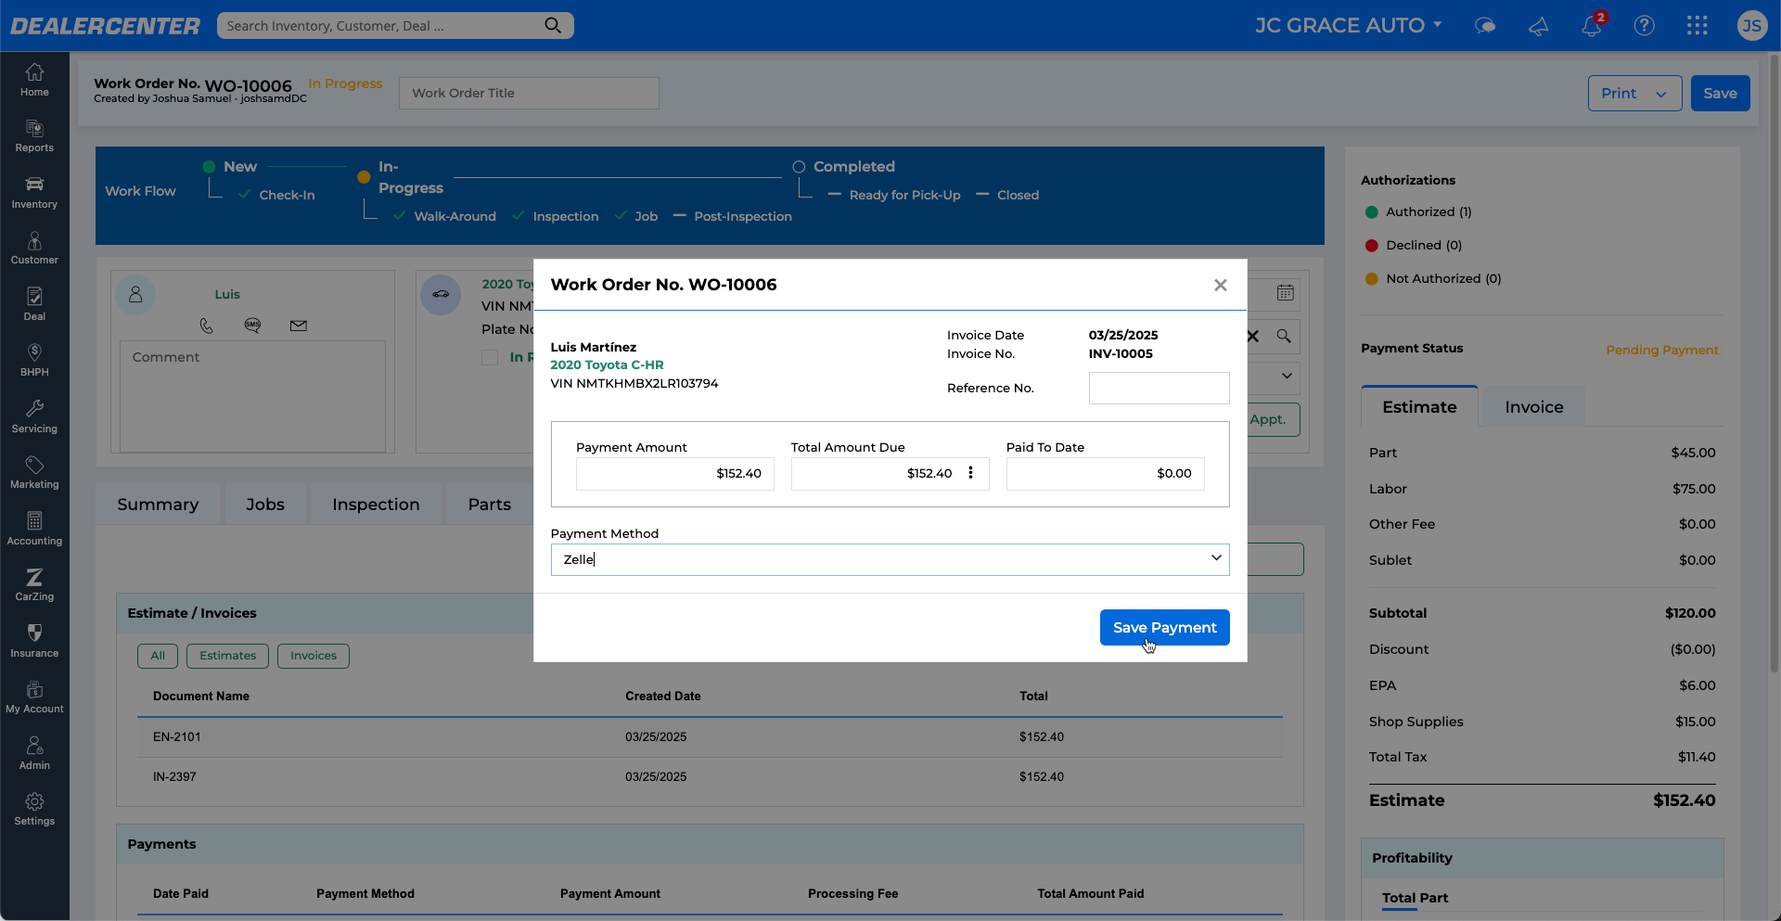Filter documents by Invoices
Screen dimensions: 1781x921
click(314, 656)
